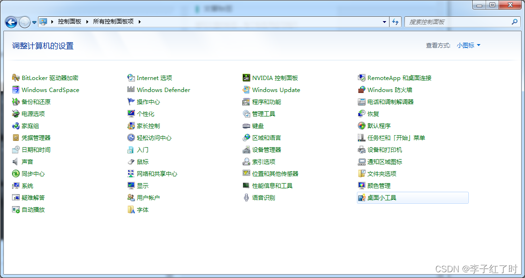
Task: Open the 默认程序 link
Action: coord(379,126)
